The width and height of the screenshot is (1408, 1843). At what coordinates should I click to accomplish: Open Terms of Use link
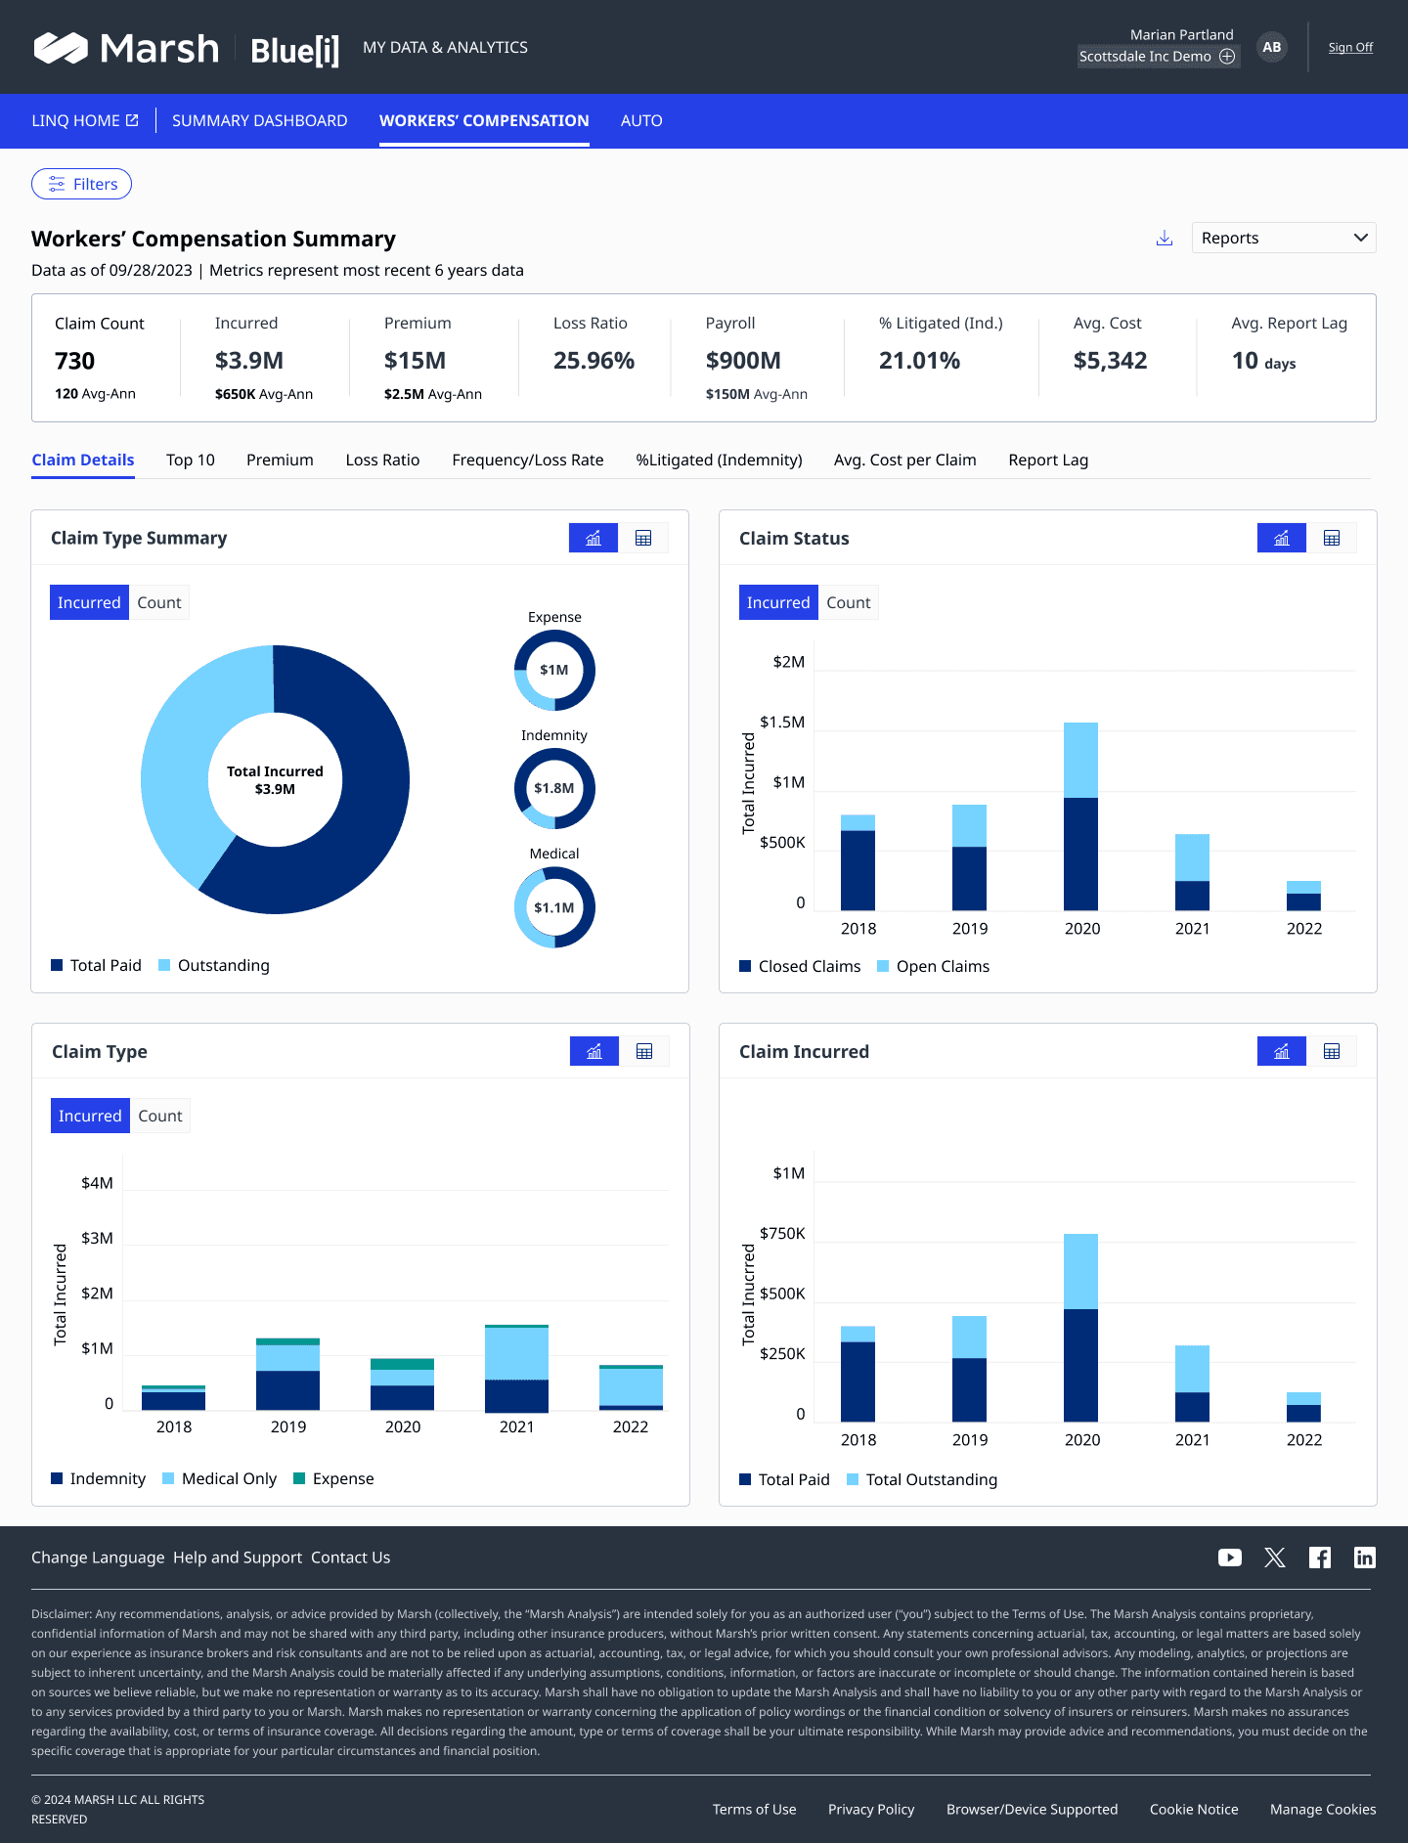coord(755,1809)
